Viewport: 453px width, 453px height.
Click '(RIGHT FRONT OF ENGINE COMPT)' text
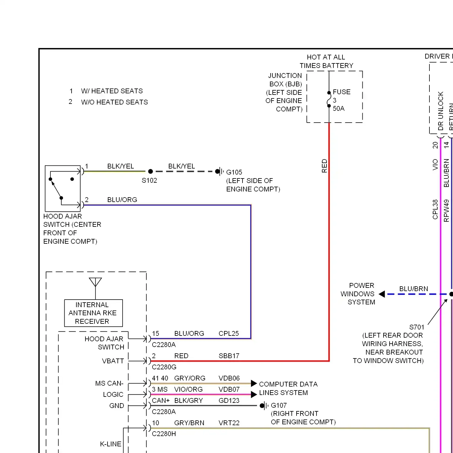pyautogui.click(x=303, y=418)
